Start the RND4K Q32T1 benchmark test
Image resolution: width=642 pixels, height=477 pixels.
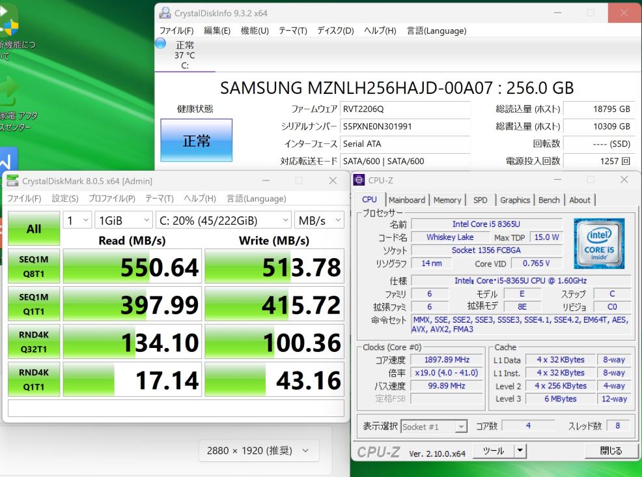[x=34, y=341]
